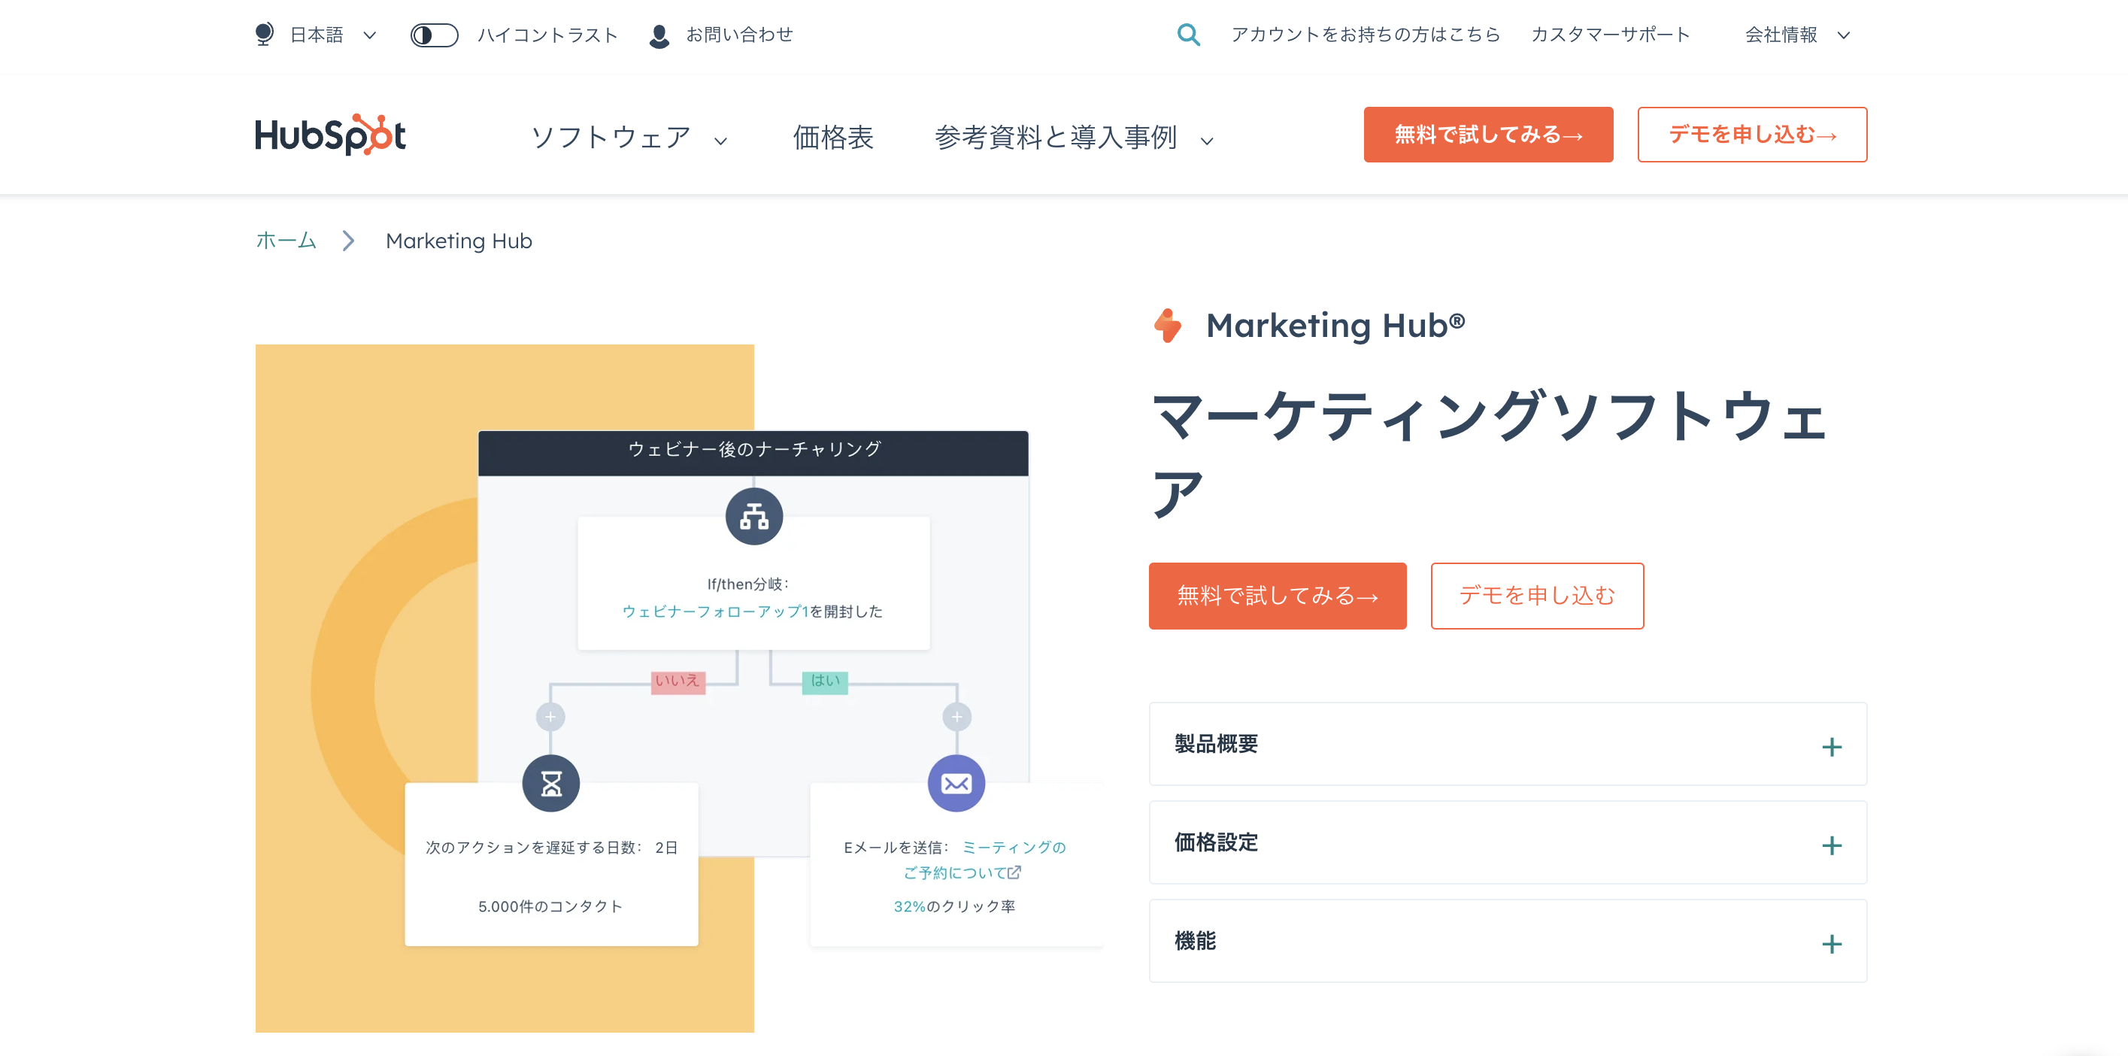The width and height of the screenshot is (2128, 1056).
Task: Click the 5.000件のコンタクト text
Action: coord(550,906)
